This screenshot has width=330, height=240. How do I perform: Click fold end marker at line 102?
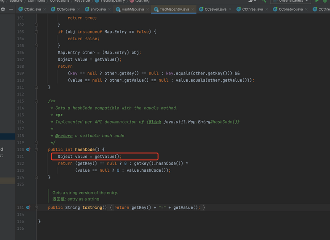tap(36, 25)
